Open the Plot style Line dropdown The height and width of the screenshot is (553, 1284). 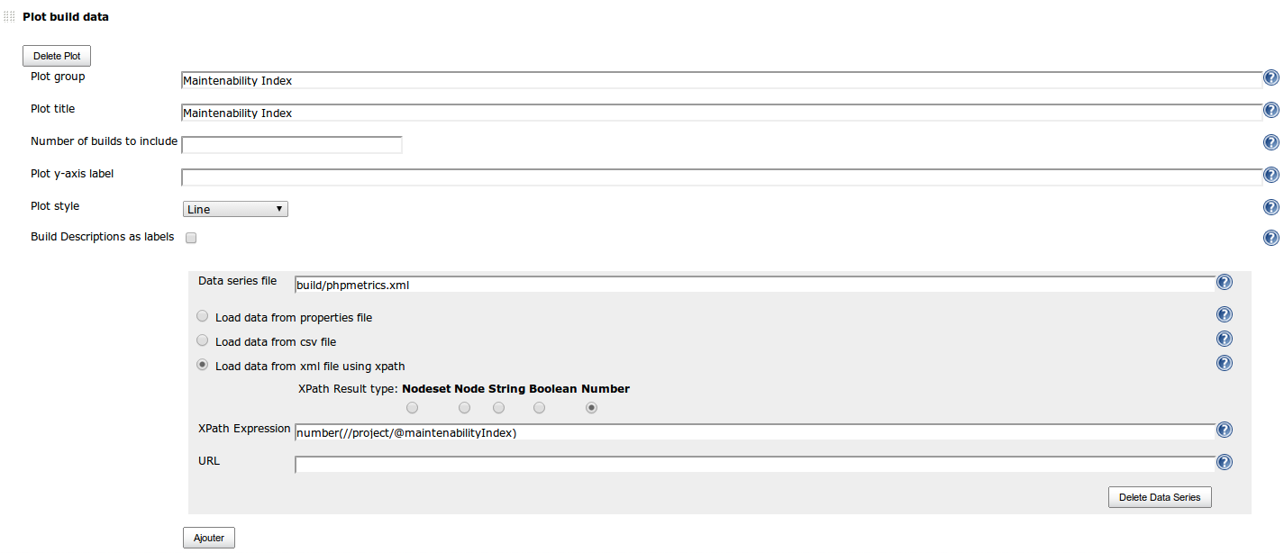[235, 209]
